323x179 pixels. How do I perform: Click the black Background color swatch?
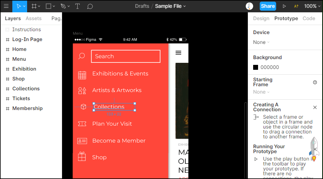[256, 67]
